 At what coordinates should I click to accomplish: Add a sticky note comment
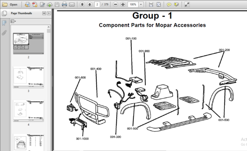tap(169, 5)
